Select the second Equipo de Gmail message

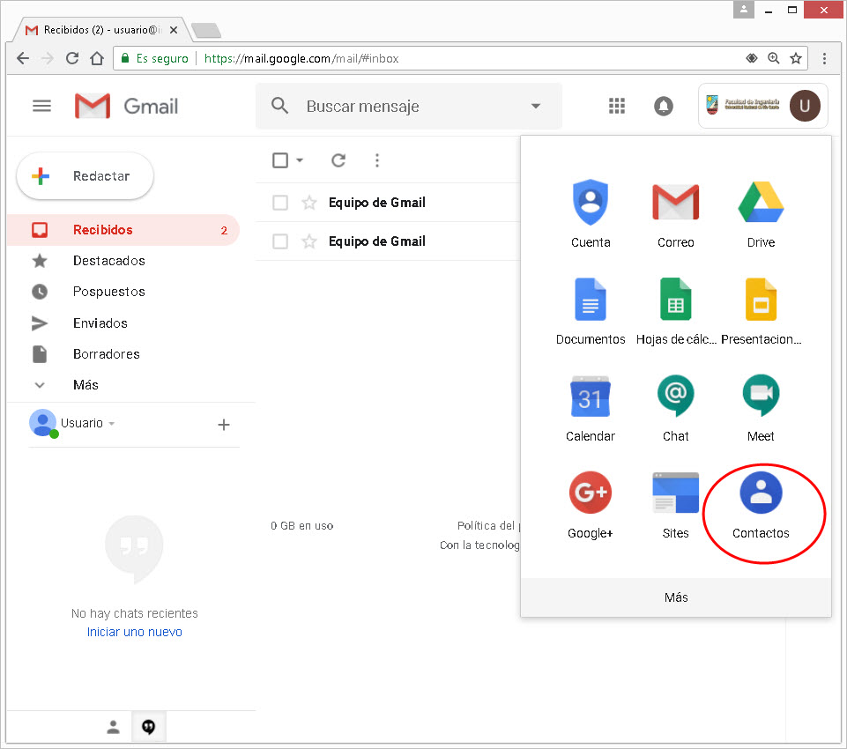point(279,241)
